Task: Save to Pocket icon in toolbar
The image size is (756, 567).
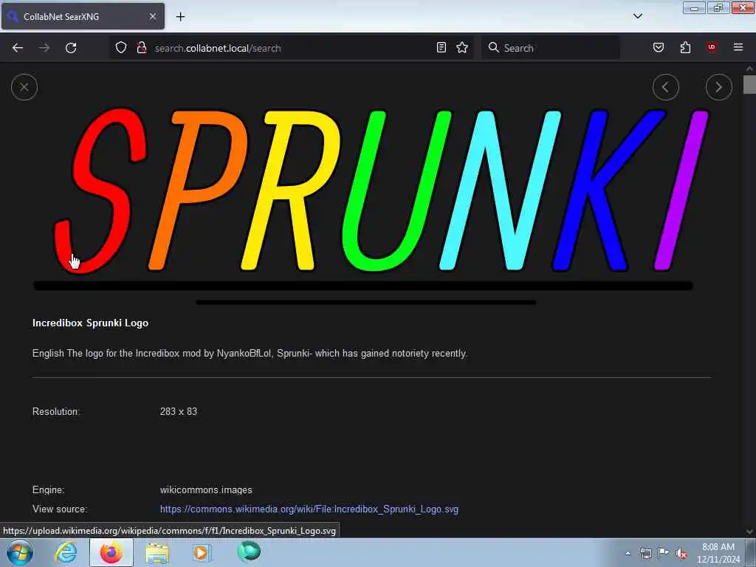Action: click(658, 48)
